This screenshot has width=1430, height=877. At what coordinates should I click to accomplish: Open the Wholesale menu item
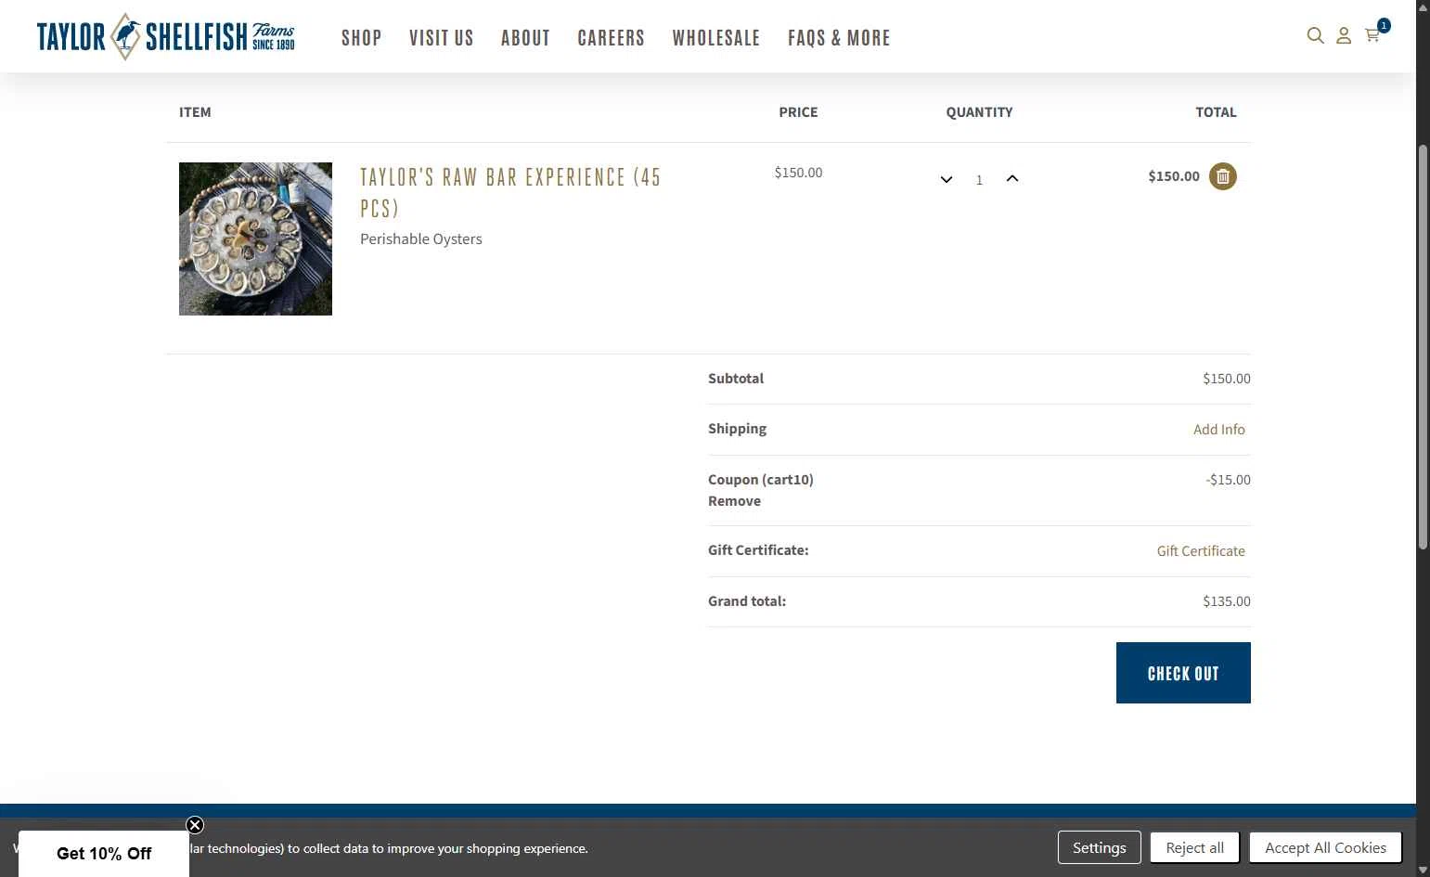click(716, 38)
